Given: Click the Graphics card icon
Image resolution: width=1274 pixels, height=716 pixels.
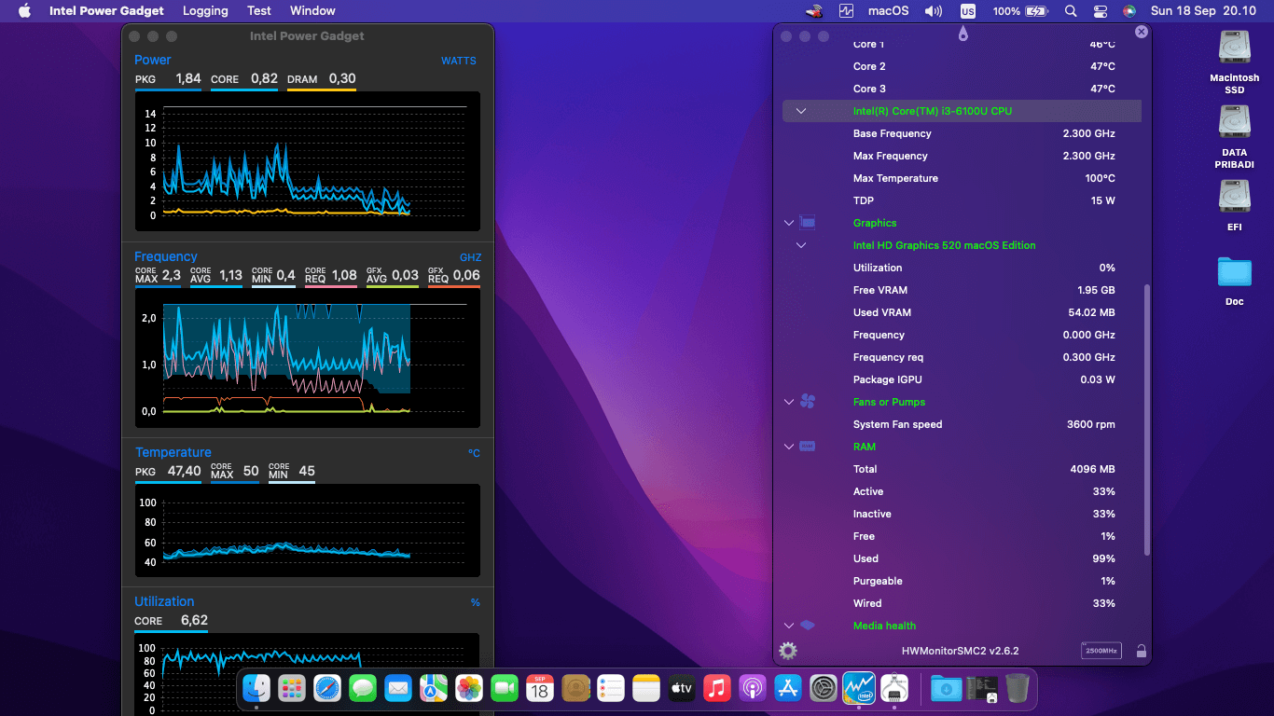Looking at the screenshot, I should point(808,223).
